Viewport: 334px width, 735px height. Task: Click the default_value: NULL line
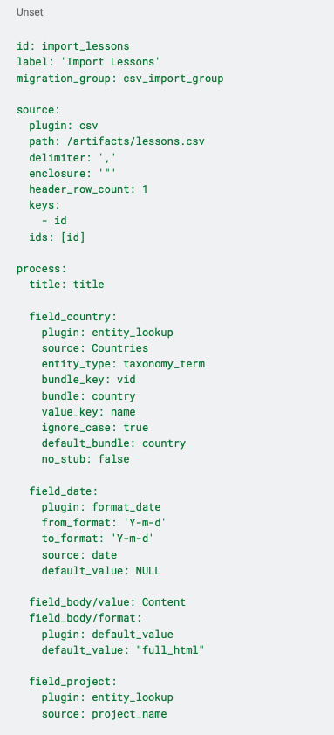pos(101,571)
